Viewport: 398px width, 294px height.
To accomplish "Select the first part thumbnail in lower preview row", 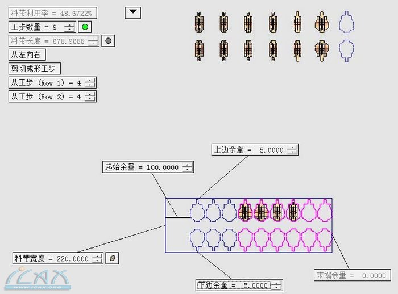I will click(x=199, y=51).
